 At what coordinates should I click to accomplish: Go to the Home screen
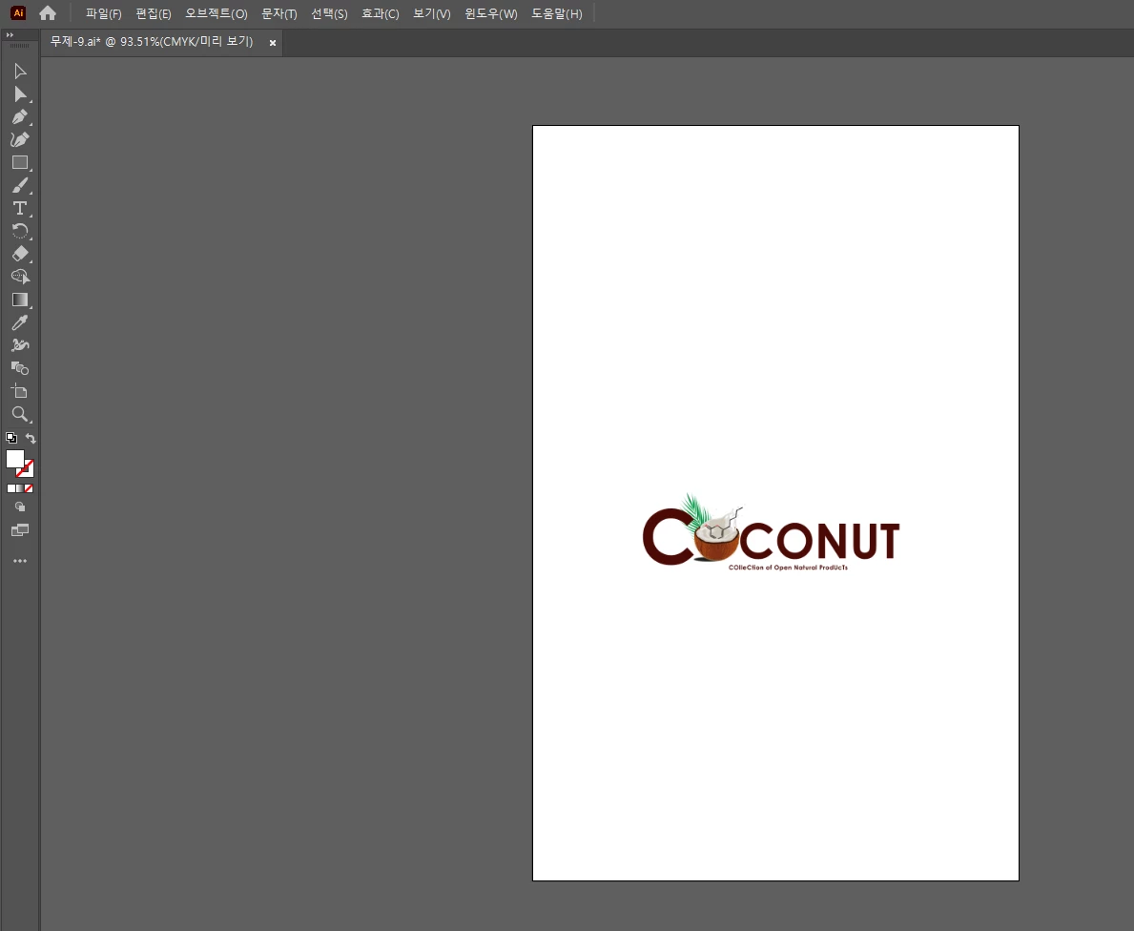[48, 13]
